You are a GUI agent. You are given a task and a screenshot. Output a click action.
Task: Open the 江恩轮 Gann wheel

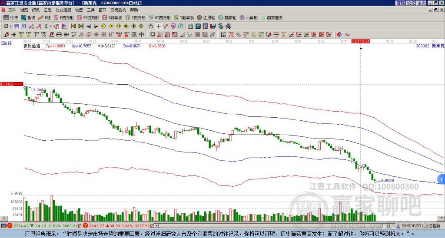(x=206, y=17)
